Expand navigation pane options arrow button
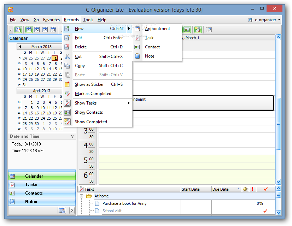This screenshot has width=292, height=226. click(72, 210)
